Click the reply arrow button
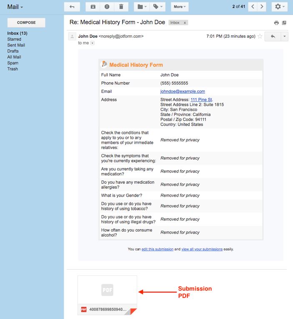This screenshot has width=293, height=319. [x=273, y=37]
